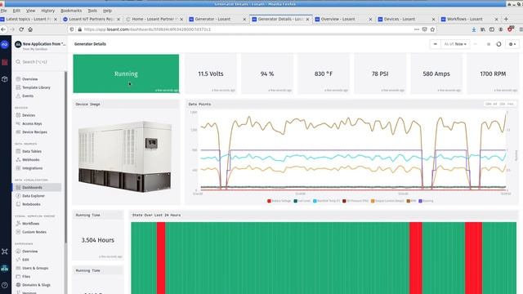Viewport: 523px width, 294px height.
Task: Bookmark this page with star icon
Action: (x=432, y=29)
